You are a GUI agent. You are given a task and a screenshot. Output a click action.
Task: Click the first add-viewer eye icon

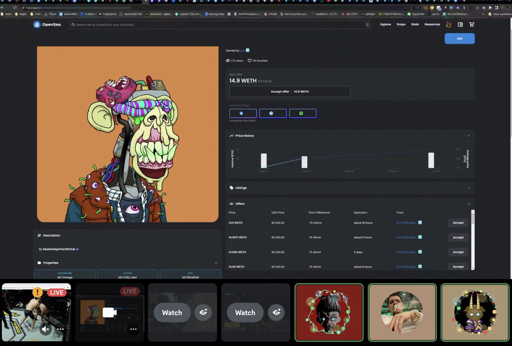[x=203, y=313]
